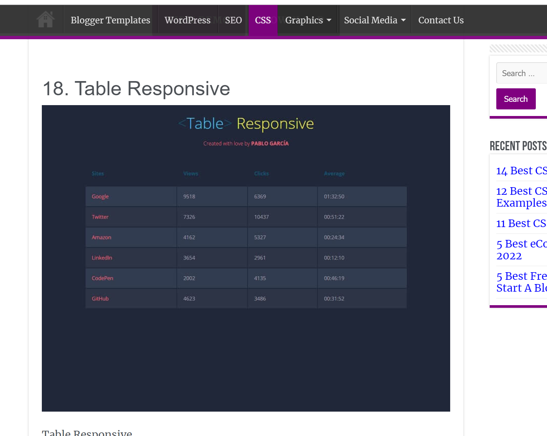
Task: Click the PABLO GARCÍA credit link
Action: [270, 143]
